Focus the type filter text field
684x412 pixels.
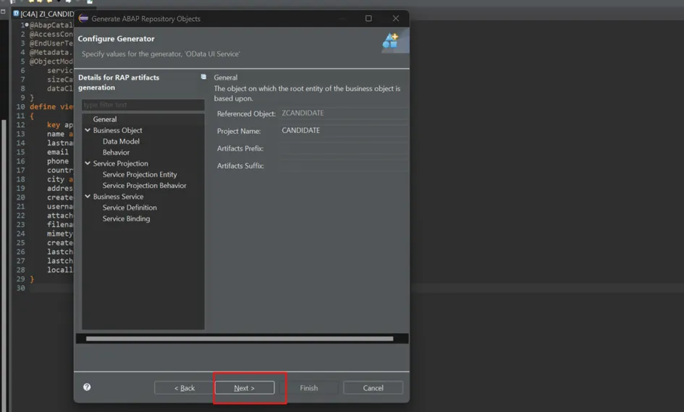(143, 106)
